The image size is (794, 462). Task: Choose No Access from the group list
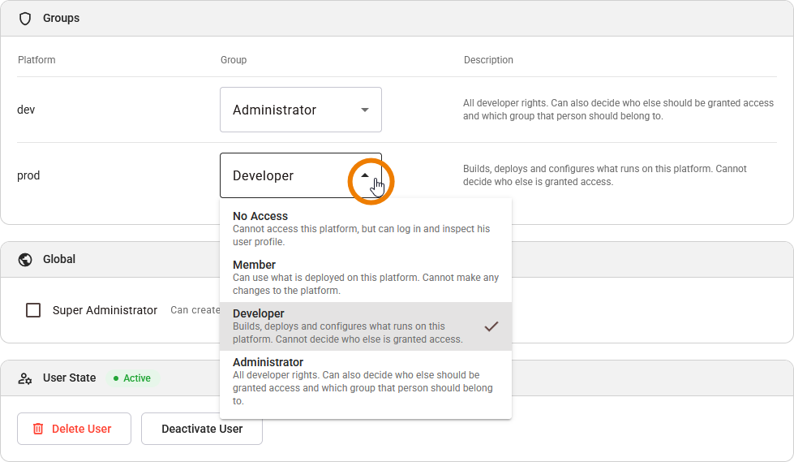(x=366, y=228)
